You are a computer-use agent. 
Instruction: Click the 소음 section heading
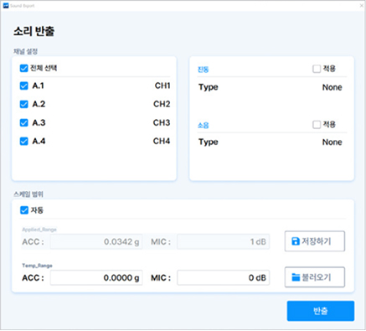[204, 125]
